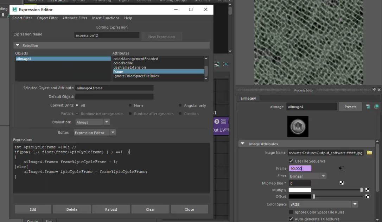Viewport: 382px width, 222px height.
Task: Click the Reload button
Action: coord(111,209)
